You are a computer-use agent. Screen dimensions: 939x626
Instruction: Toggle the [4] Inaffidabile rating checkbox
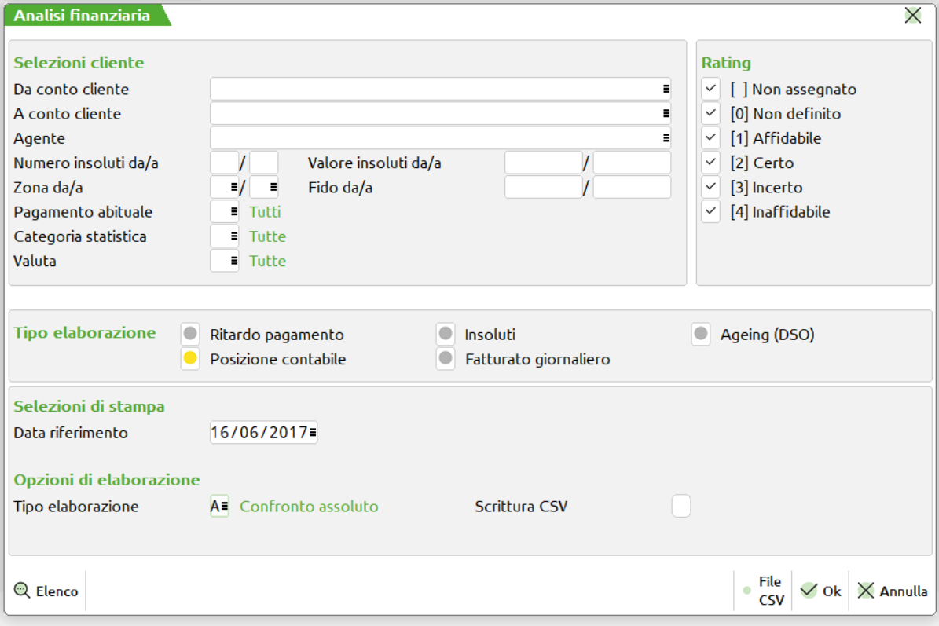(x=711, y=212)
